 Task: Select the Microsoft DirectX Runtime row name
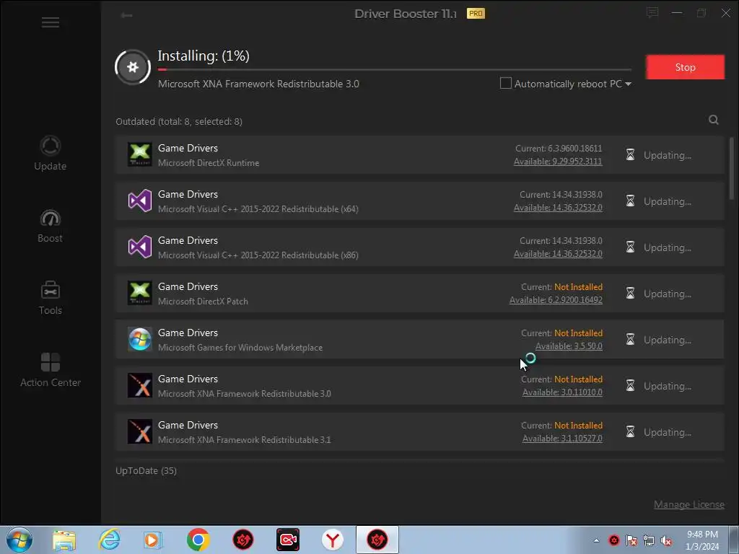pyautogui.click(x=209, y=162)
